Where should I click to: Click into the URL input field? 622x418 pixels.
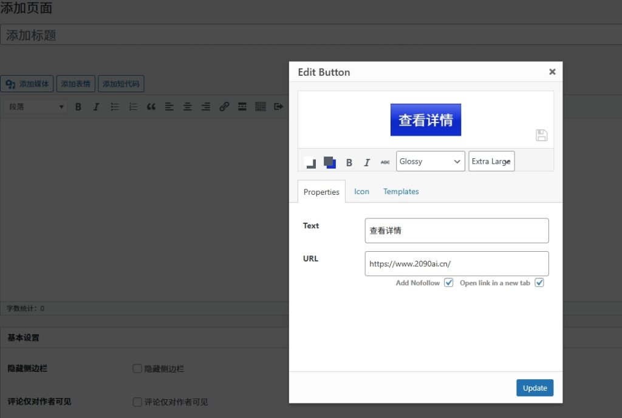click(456, 264)
